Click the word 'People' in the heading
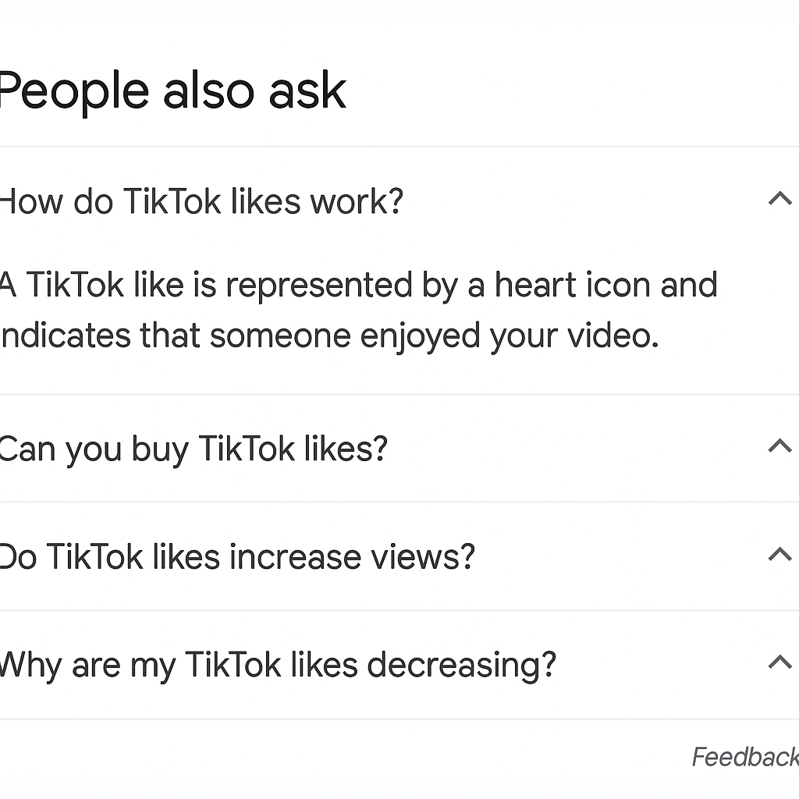 [x=74, y=91]
